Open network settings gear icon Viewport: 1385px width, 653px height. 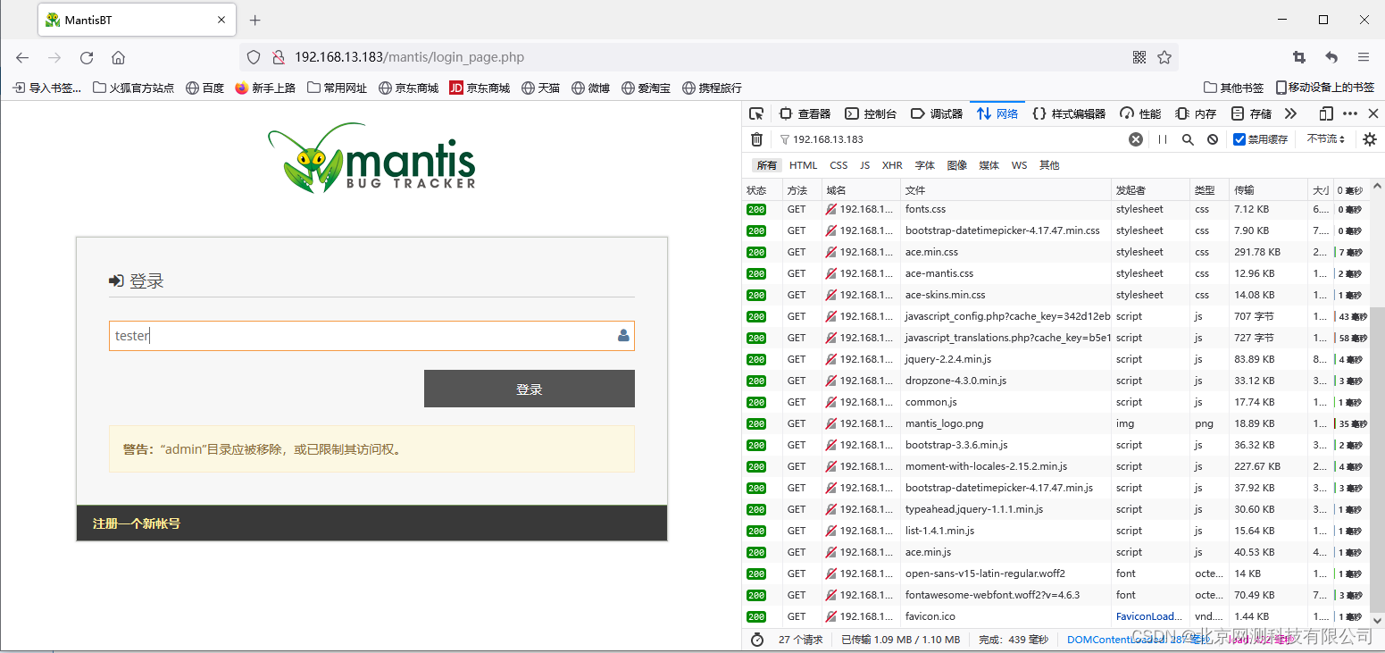1370,139
